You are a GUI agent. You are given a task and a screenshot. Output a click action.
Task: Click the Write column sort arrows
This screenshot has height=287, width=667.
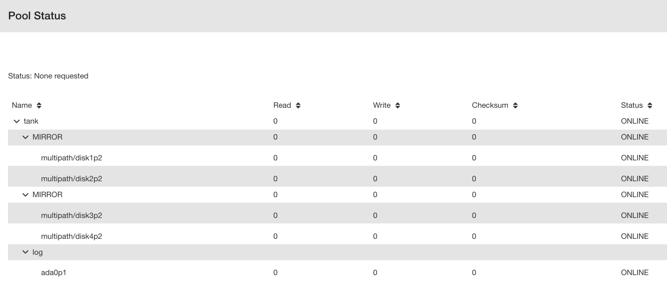[x=398, y=105]
